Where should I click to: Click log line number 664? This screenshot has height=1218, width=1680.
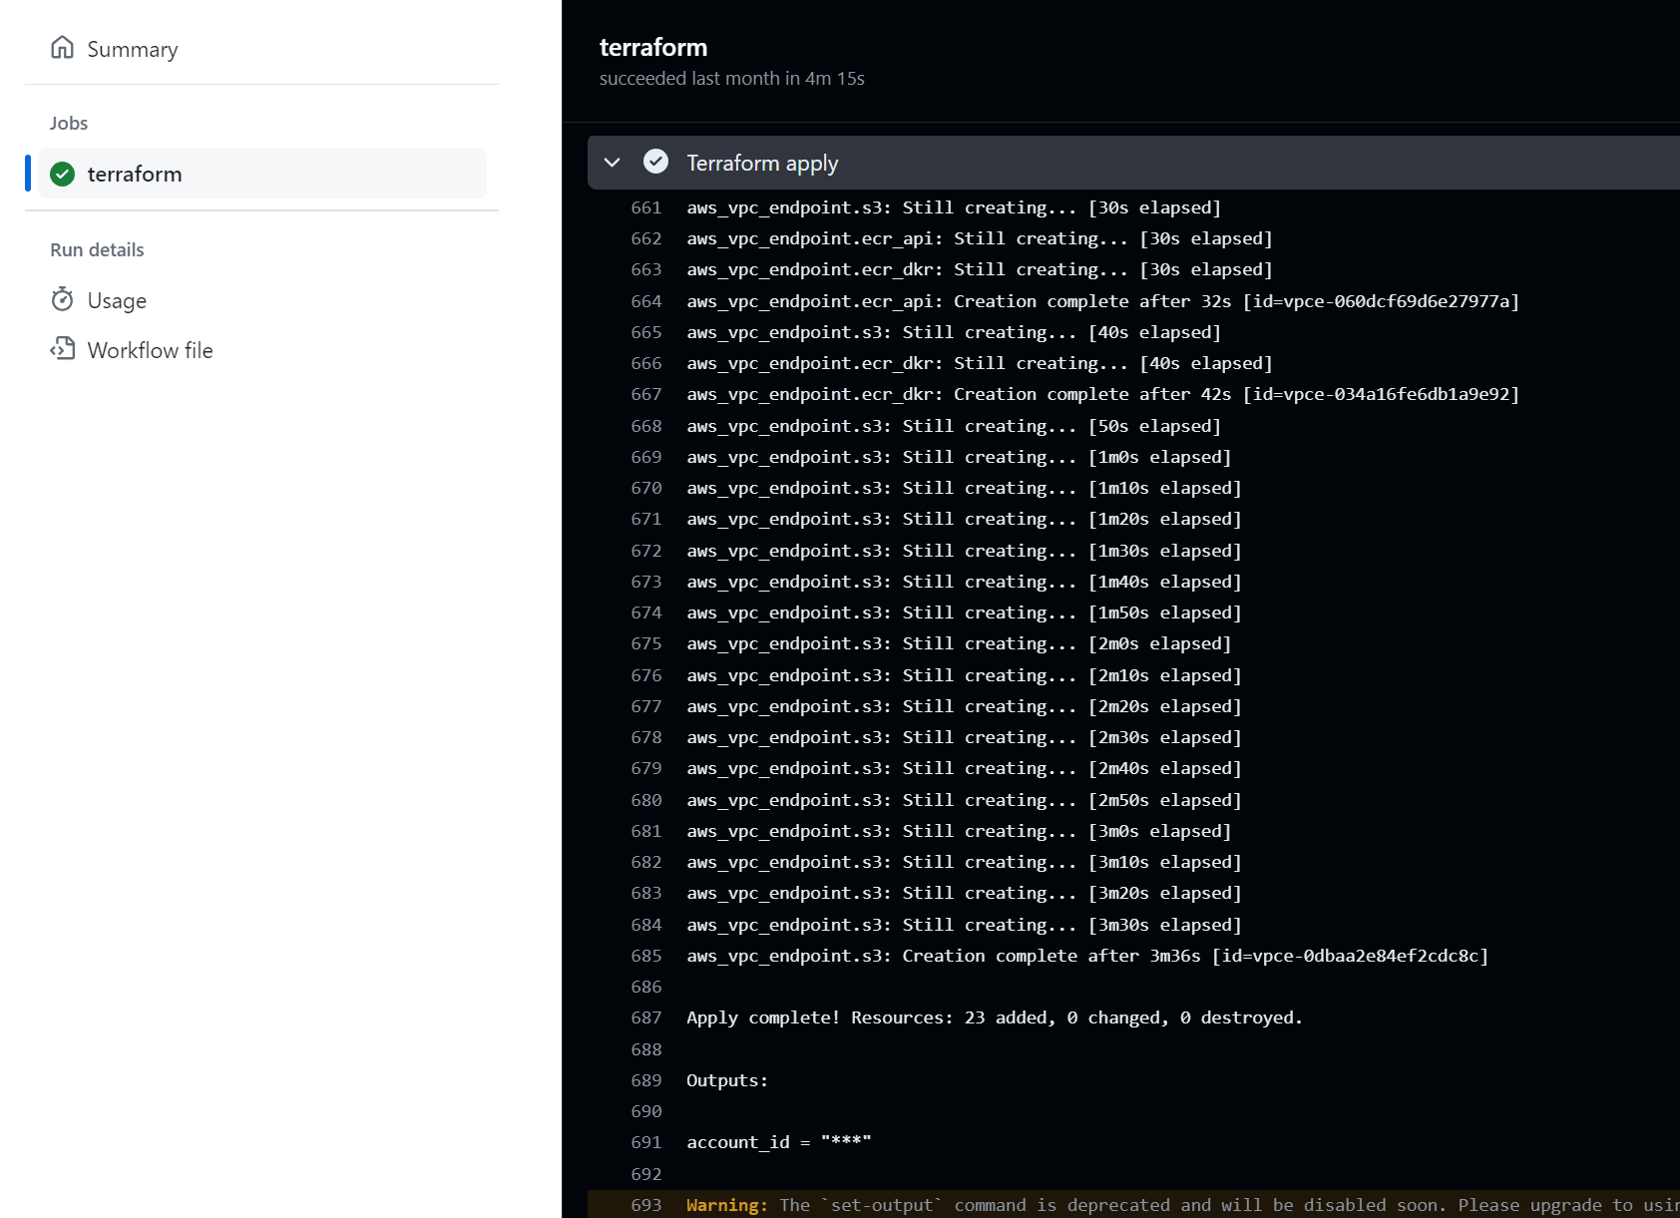click(645, 301)
